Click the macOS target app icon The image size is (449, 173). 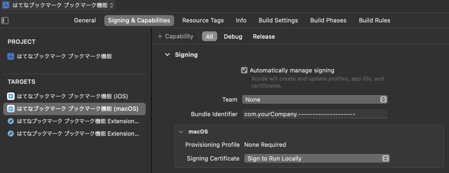pos(11,109)
